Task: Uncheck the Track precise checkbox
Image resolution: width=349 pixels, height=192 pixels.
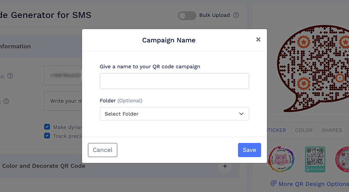Action: click(47, 136)
